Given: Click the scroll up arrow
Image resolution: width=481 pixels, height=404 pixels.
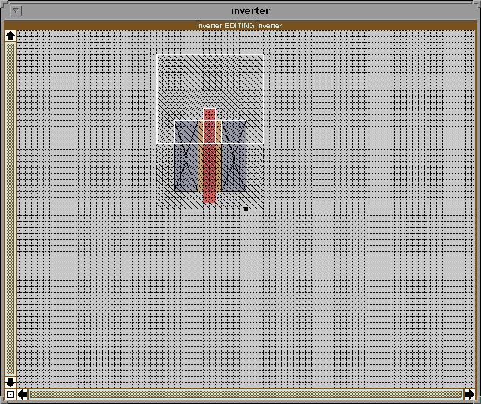Looking at the screenshot, I should [10, 36].
